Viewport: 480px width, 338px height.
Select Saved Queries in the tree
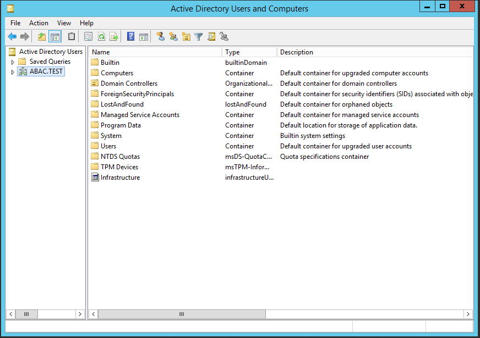[50, 62]
